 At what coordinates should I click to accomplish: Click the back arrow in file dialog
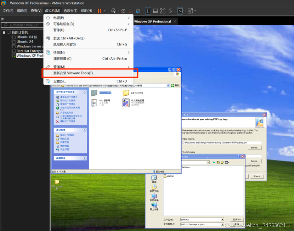click(214, 162)
